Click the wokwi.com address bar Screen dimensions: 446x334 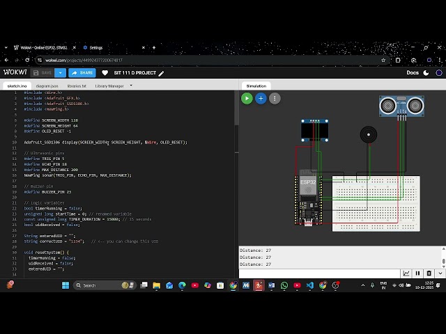tap(210, 61)
